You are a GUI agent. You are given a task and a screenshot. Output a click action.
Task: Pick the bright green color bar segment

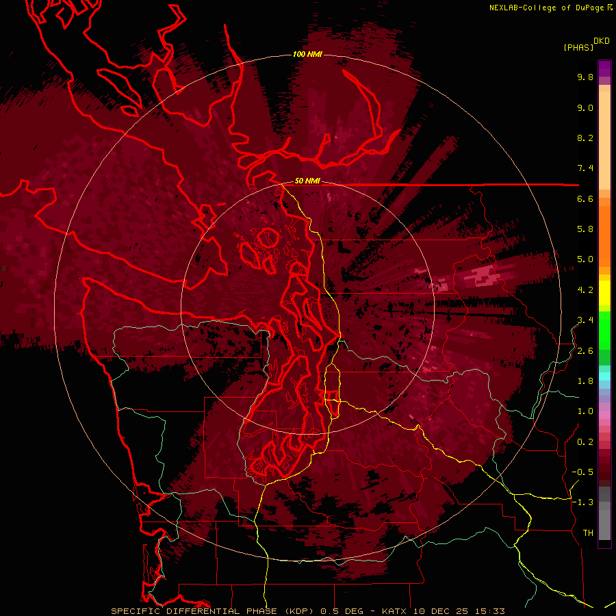pos(604,331)
